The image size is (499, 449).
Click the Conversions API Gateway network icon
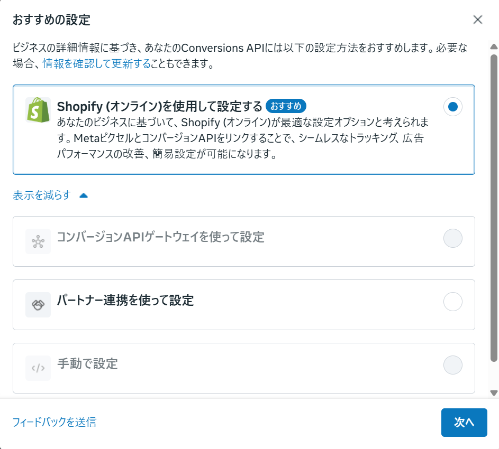38,241
